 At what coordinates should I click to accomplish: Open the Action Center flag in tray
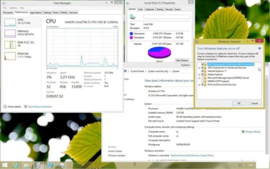[x=235, y=165]
